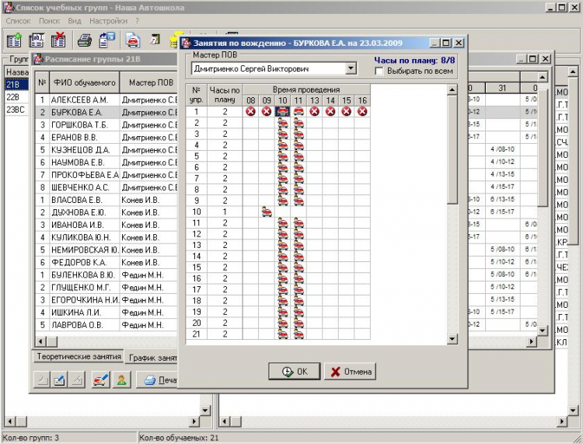
Task: Open the Мастер ПОВ dropdown list
Action: click(x=351, y=68)
